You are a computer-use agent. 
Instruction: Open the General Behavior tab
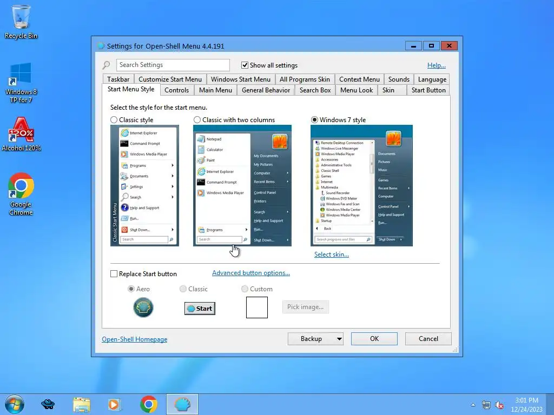pyautogui.click(x=266, y=90)
